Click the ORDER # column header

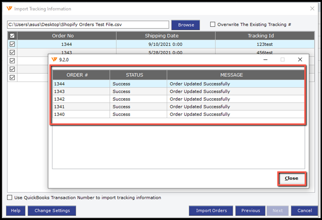81,75
